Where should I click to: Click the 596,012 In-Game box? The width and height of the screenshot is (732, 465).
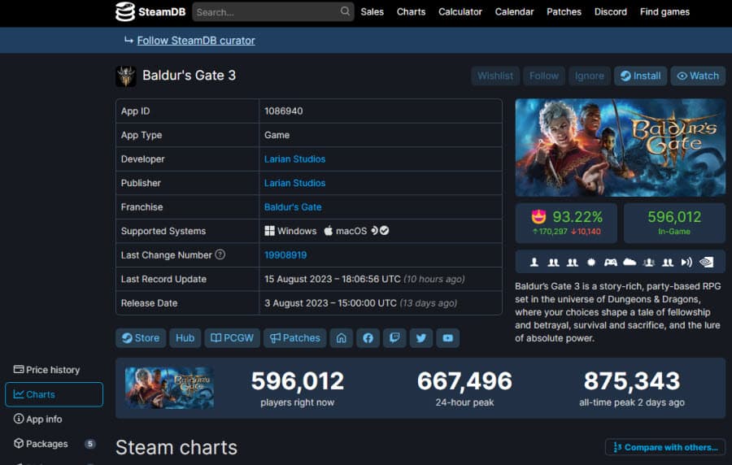point(674,223)
